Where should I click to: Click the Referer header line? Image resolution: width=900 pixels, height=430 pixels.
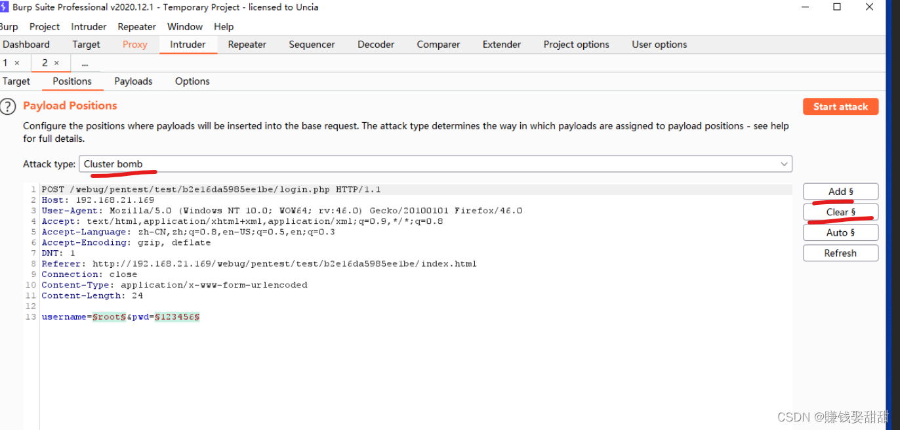[259, 264]
